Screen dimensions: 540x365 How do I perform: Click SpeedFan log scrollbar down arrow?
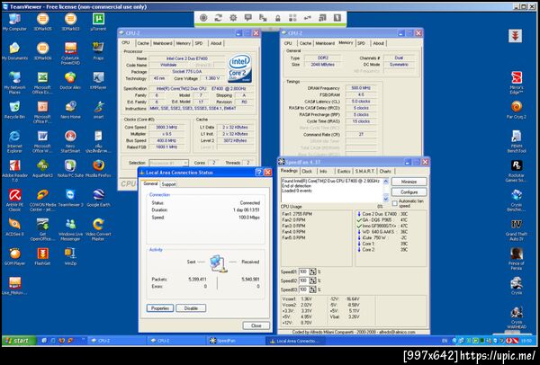[386, 199]
